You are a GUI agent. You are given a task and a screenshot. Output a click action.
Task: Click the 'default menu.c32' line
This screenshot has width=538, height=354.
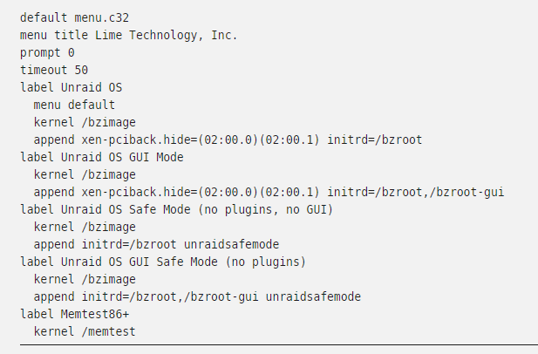[x=74, y=17]
